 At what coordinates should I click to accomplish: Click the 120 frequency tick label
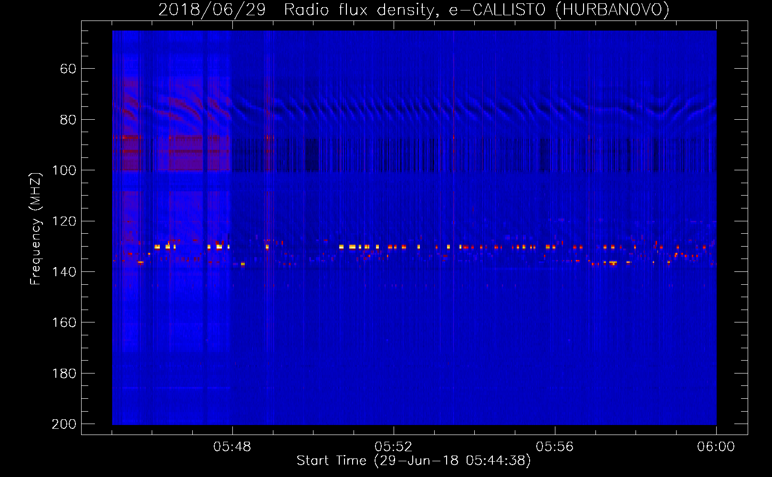click(64, 221)
